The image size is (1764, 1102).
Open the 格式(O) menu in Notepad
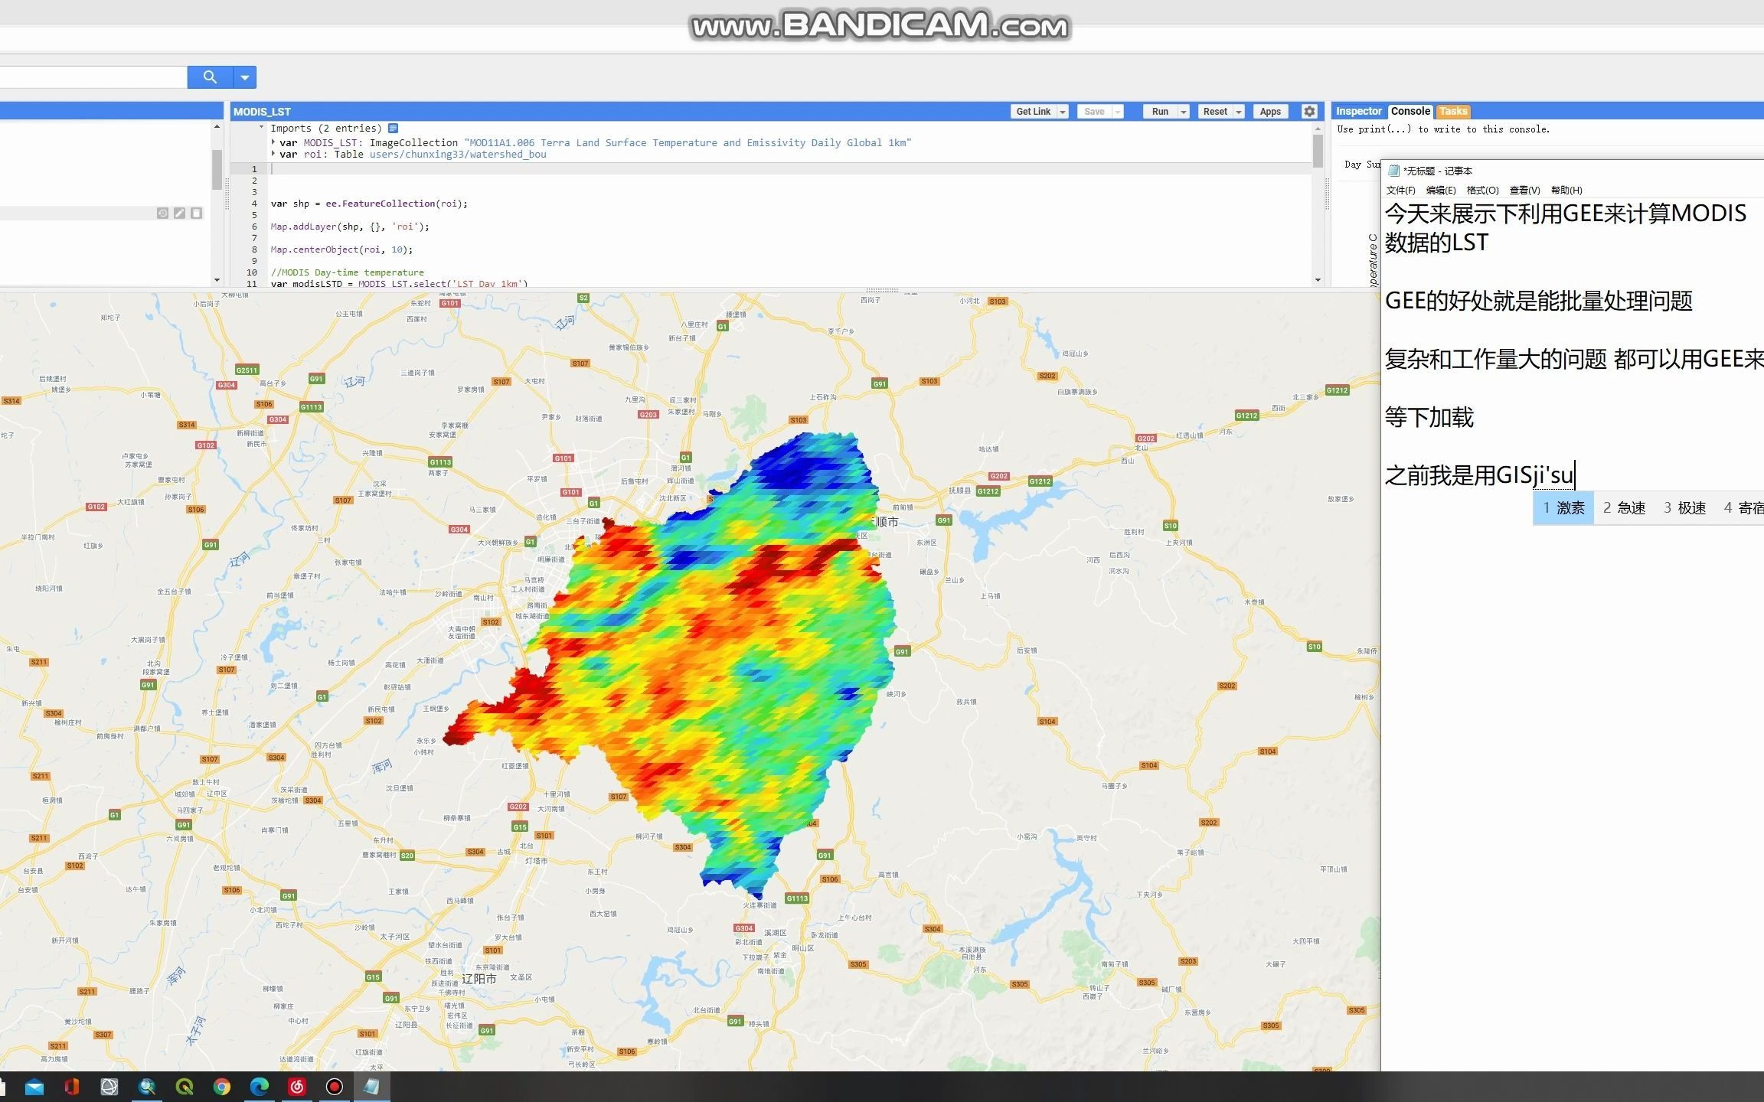1483,190
